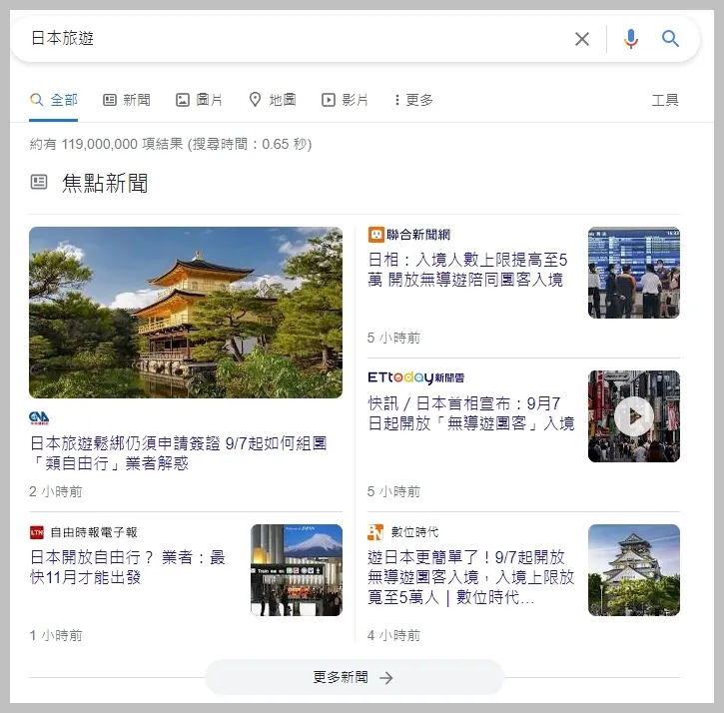This screenshot has height=713, width=724.
Task: Open the 影片 tab
Action: [345, 100]
